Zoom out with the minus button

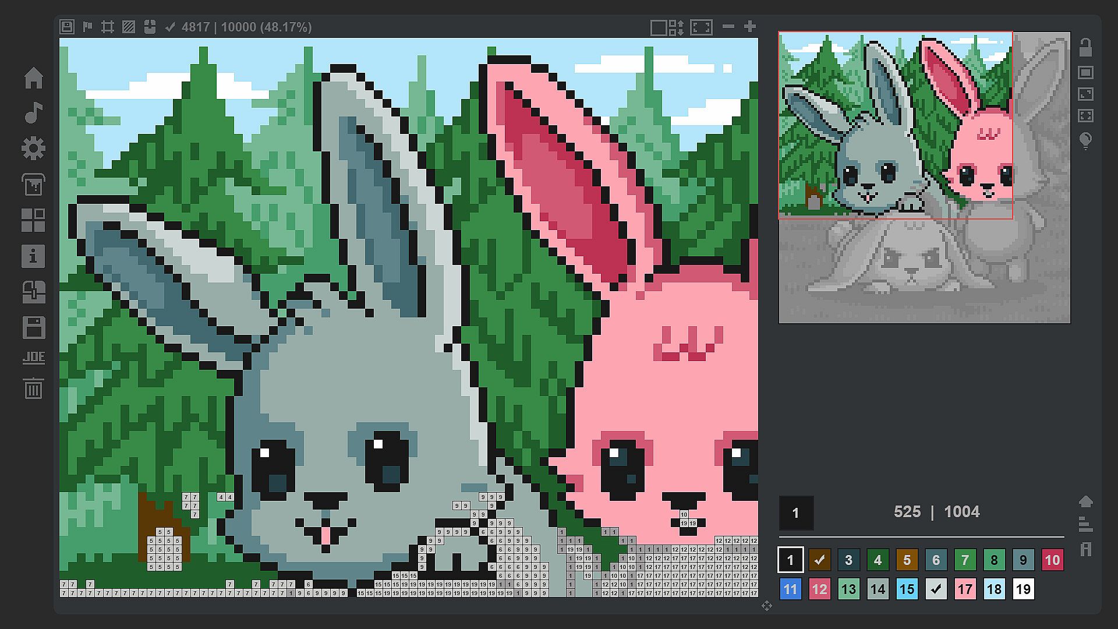[728, 26]
